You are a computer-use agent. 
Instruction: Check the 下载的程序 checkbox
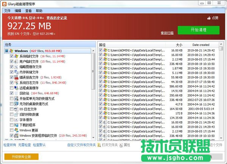click(x=11, y=125)
